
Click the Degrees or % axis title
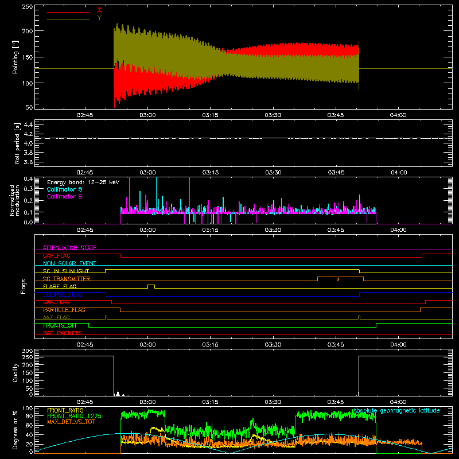click(x=15, y=430)
